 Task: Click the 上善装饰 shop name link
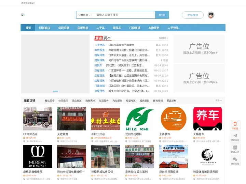pyautogui.click(x=165, y=134)
